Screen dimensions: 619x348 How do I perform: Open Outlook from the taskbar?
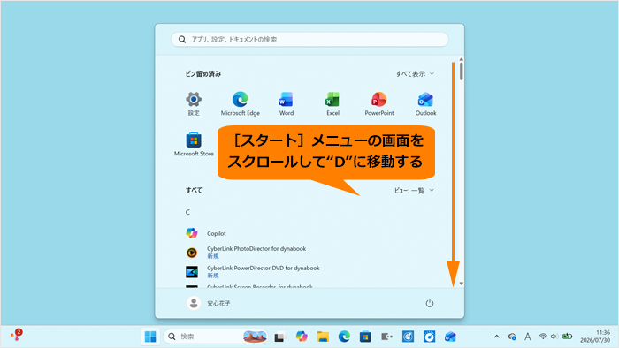coord(450,337)
